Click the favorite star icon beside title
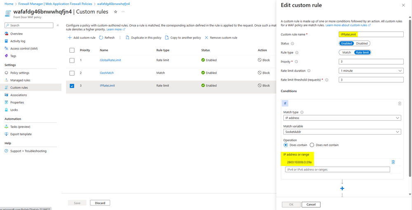The image size is (412, 210). (115, 12)
